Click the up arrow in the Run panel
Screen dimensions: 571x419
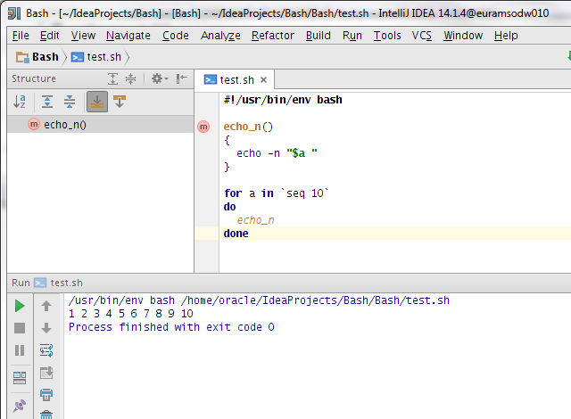click(x=46, y=306)
